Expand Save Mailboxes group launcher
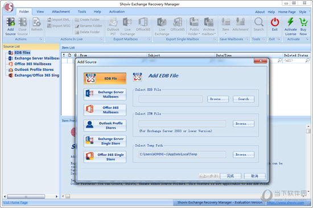This screenshot has height=208, width=313. pyautogui.click(x=247, y=39)
